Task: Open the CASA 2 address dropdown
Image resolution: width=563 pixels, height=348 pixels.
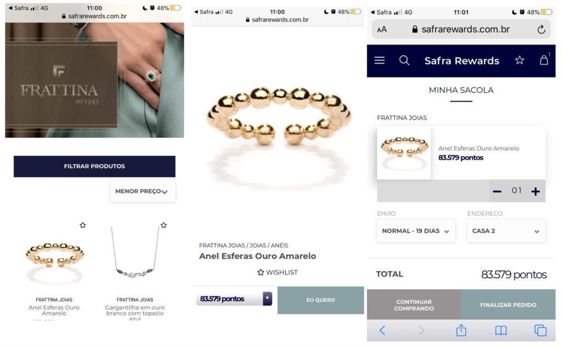Action: [506, 231]
